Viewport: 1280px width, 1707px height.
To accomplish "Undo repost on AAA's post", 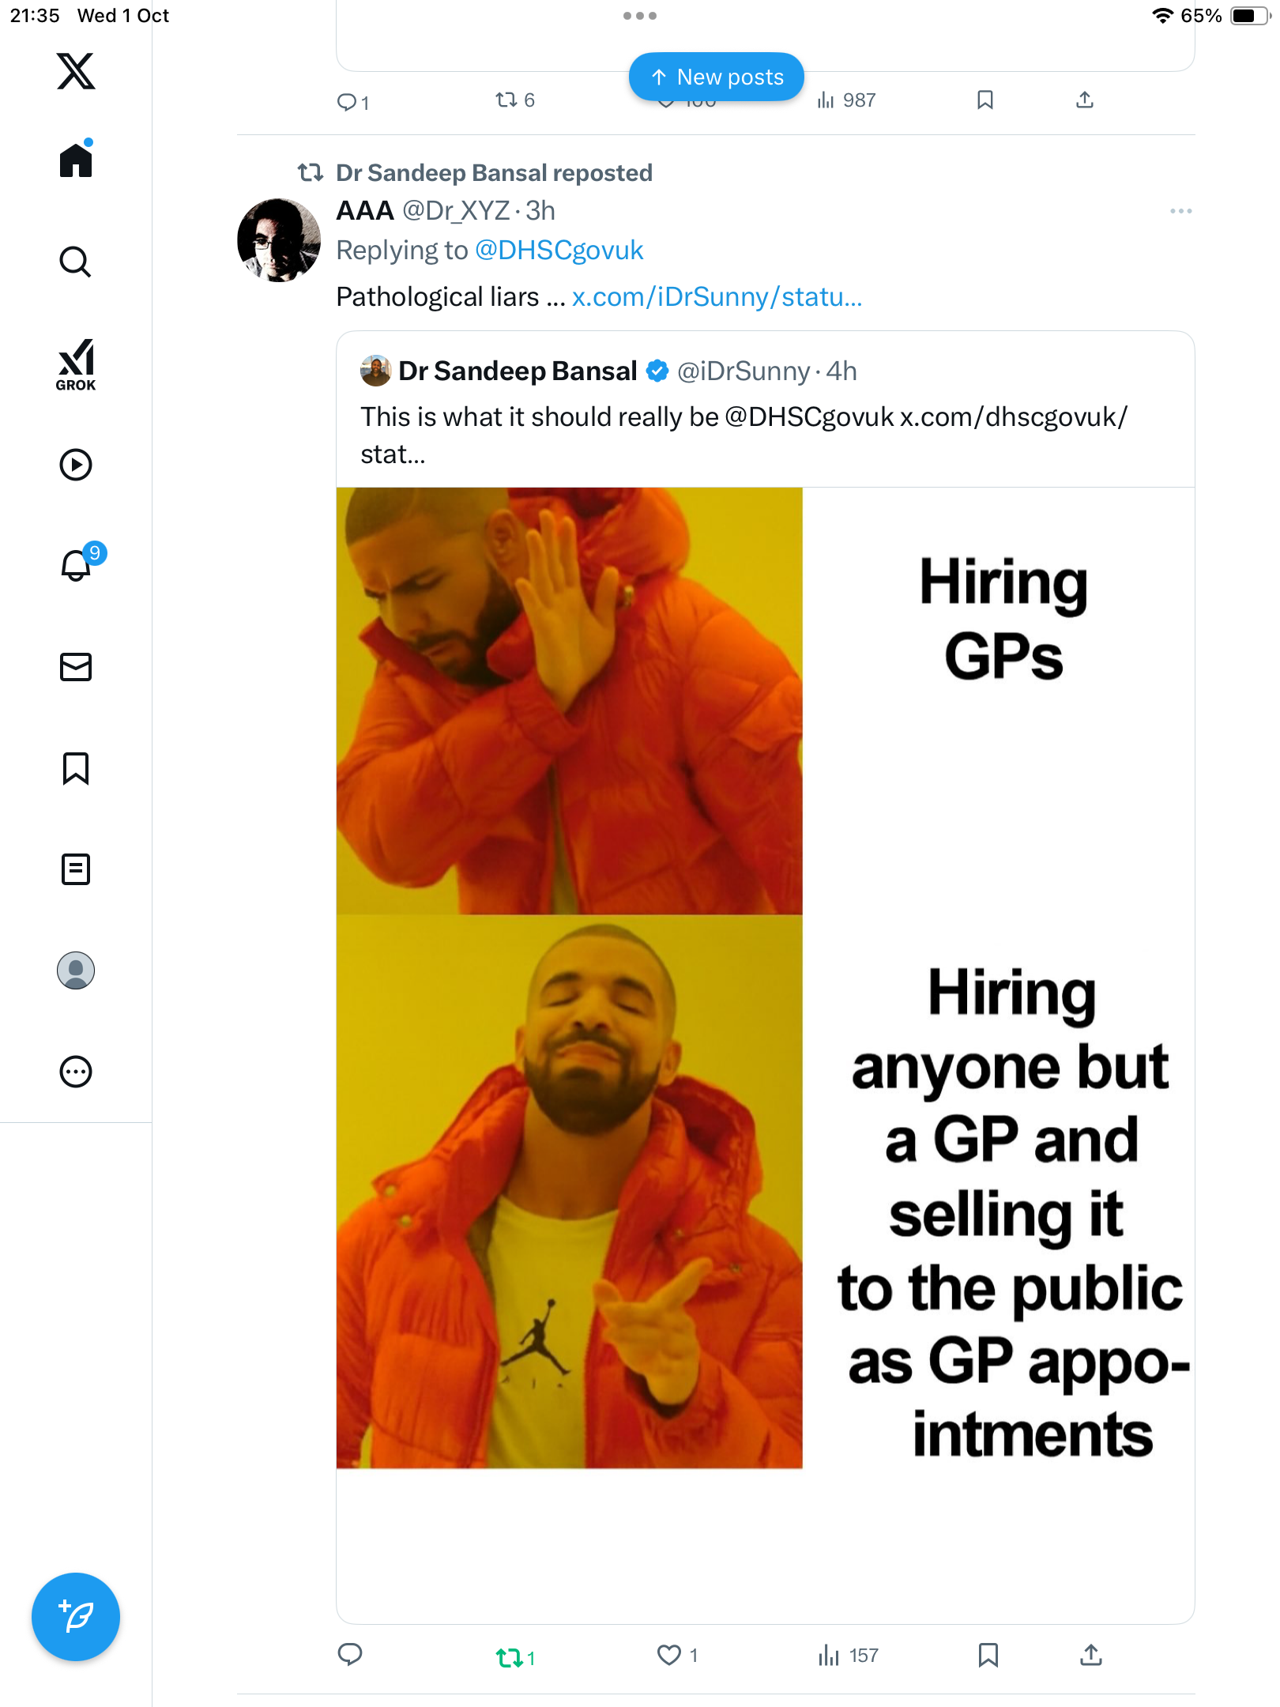I will pos(510,1656).
